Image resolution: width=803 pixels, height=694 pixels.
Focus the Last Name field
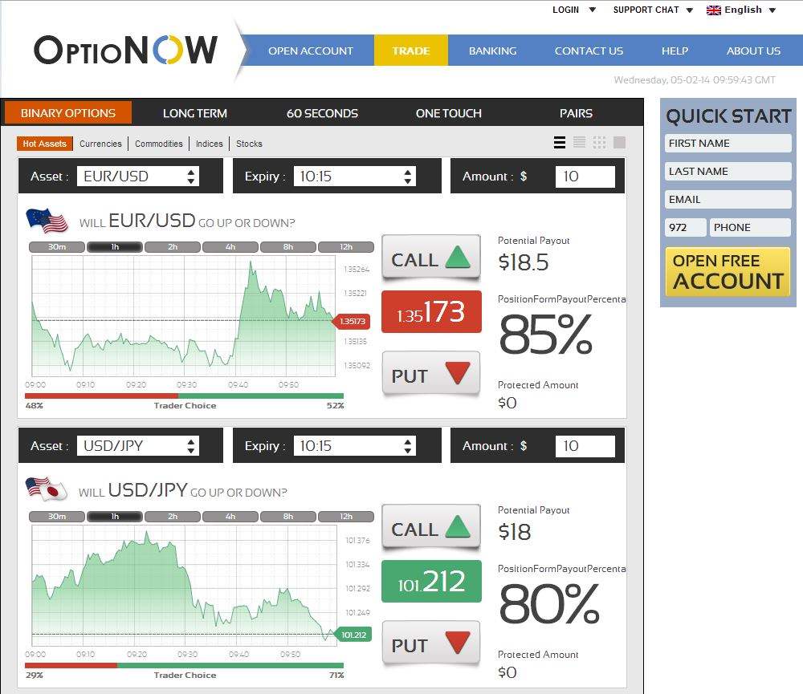click(728, 172)
